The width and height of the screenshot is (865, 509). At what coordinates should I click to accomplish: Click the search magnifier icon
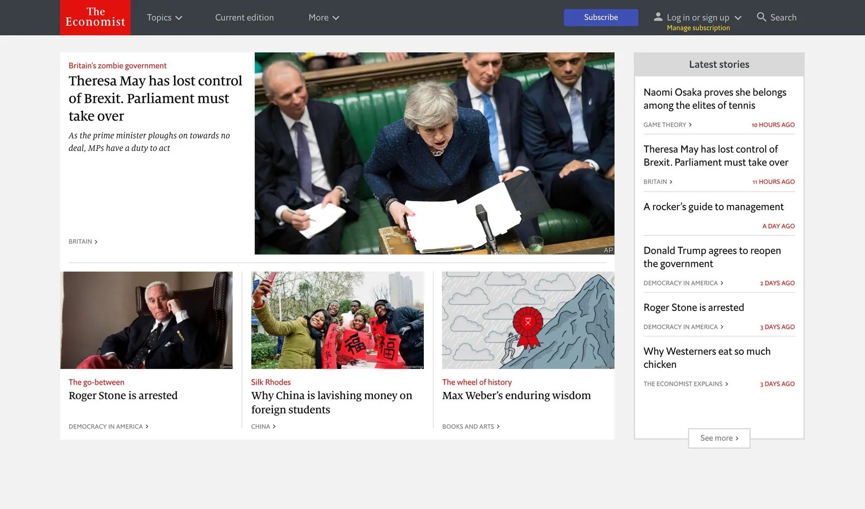(x=761, y=17)
